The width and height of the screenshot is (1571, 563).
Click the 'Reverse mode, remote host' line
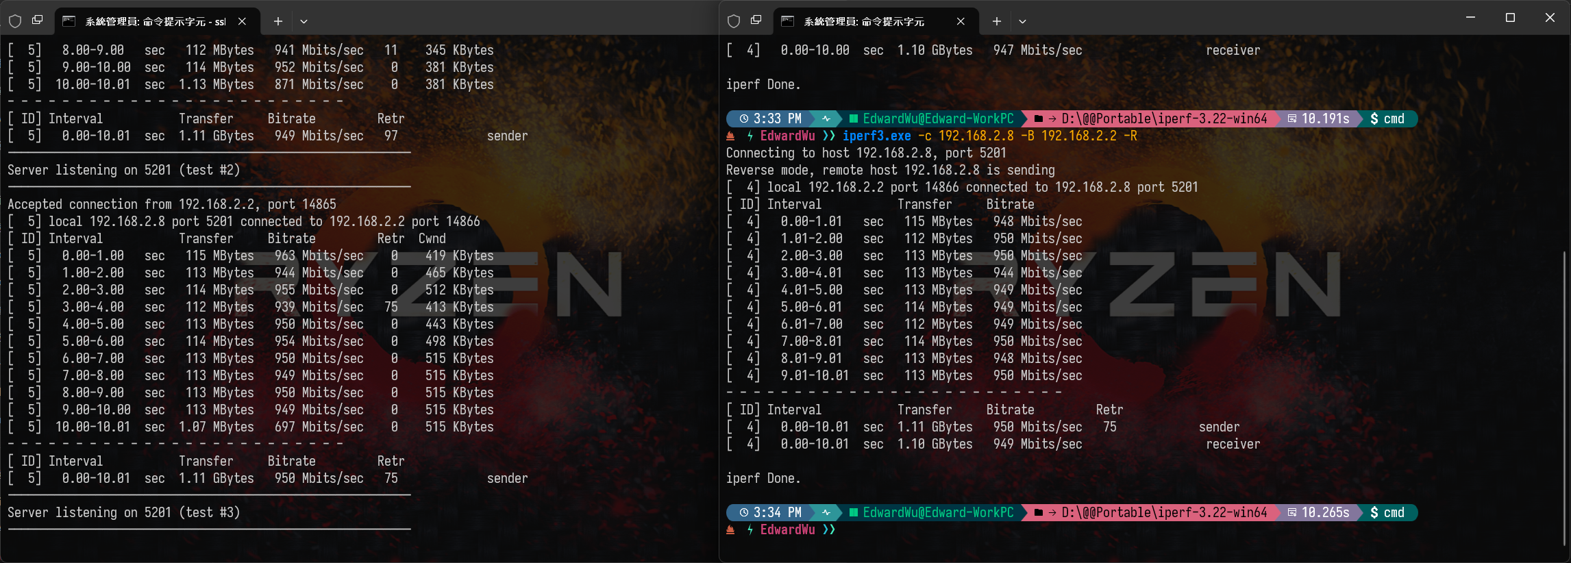tap(891, 170)
